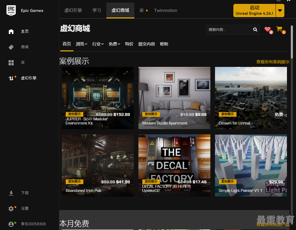
Task: Open Cesium for Unreal product card
Action: click(251, 98)
